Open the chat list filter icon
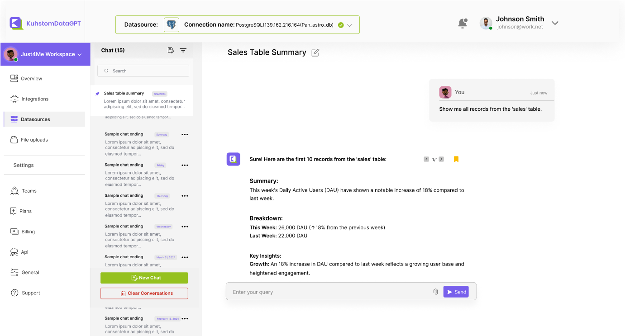Viewport: 625px width, 336px height. 183,50
